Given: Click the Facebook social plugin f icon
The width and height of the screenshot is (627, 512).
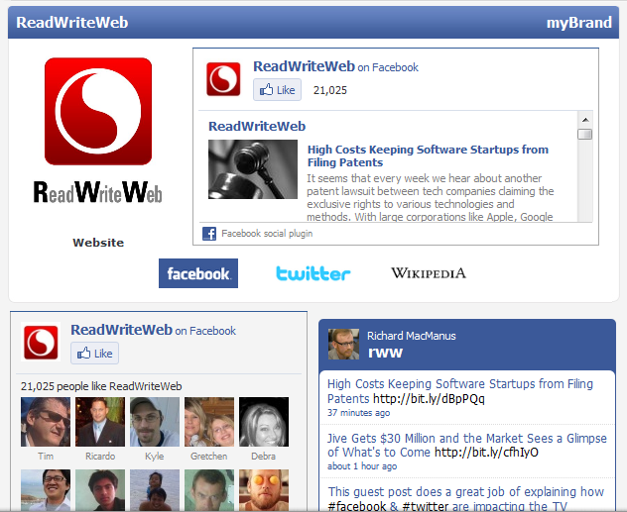Looking at the screenshot, I should 209,234.
